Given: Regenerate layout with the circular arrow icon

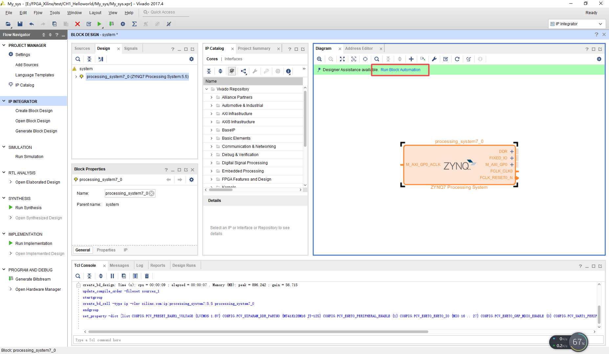Looking at the screenshot, I should point(457,59).
